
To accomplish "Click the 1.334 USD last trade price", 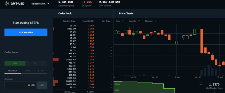I will pos(65,2).
